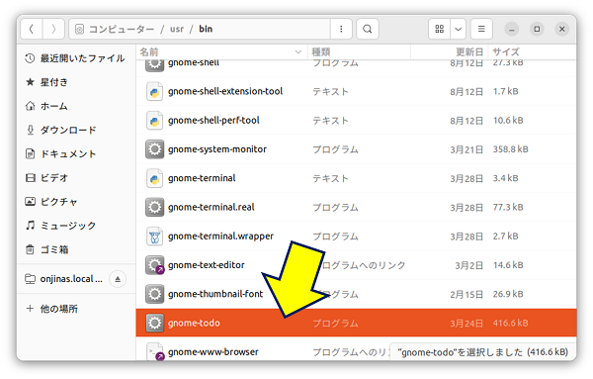
Task: Select gnome-shell-extension-tool file name
Action: tap(225, 91)
